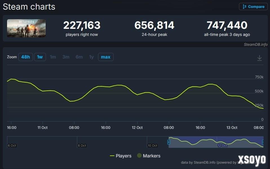Click the 227,163 players right now figure
270x169 pixels.
point(82,25)
